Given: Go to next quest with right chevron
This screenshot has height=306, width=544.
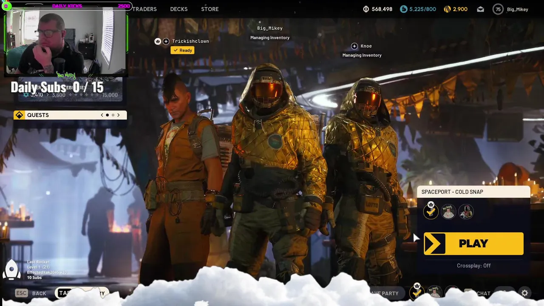Looking at the screenshot, I should tap(119, 115).
